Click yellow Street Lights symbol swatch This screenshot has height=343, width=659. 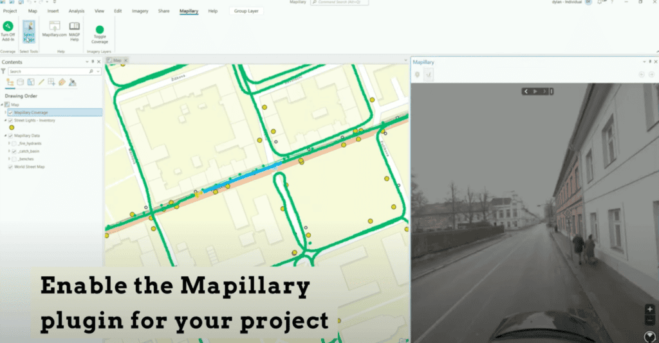pyautogui.click(x=11, y=128)
